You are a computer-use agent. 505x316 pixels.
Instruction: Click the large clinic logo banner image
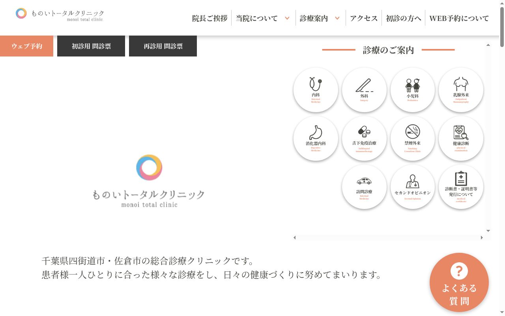tap(149, 181)
